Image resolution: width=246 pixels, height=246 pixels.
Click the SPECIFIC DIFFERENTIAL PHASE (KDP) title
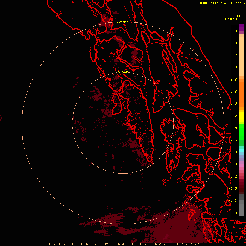[87, 244]
